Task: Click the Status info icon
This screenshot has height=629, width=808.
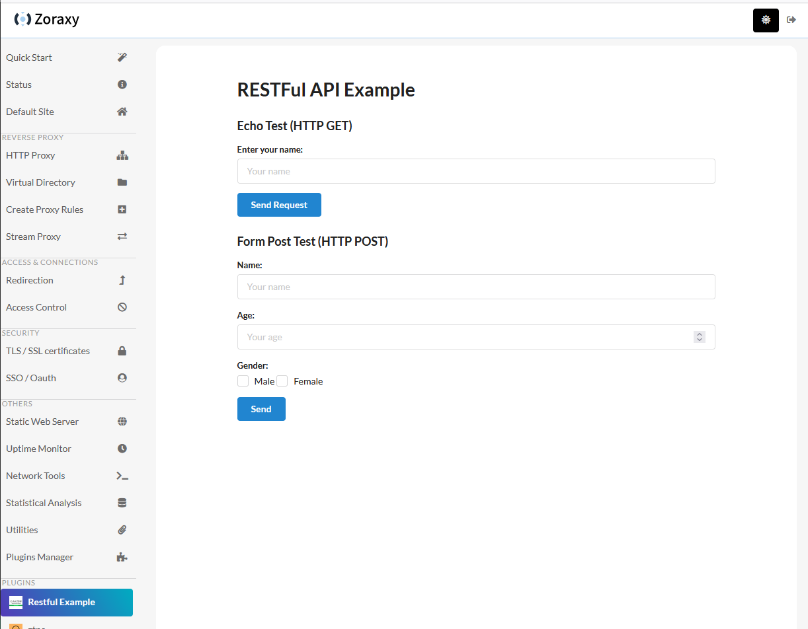Action: tap(122, 85)
